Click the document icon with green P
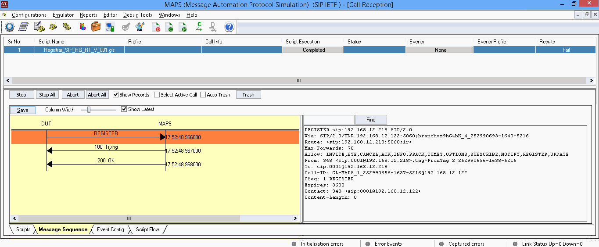The height and width of the screenshot is (247, 599). (x=183, y=27)
